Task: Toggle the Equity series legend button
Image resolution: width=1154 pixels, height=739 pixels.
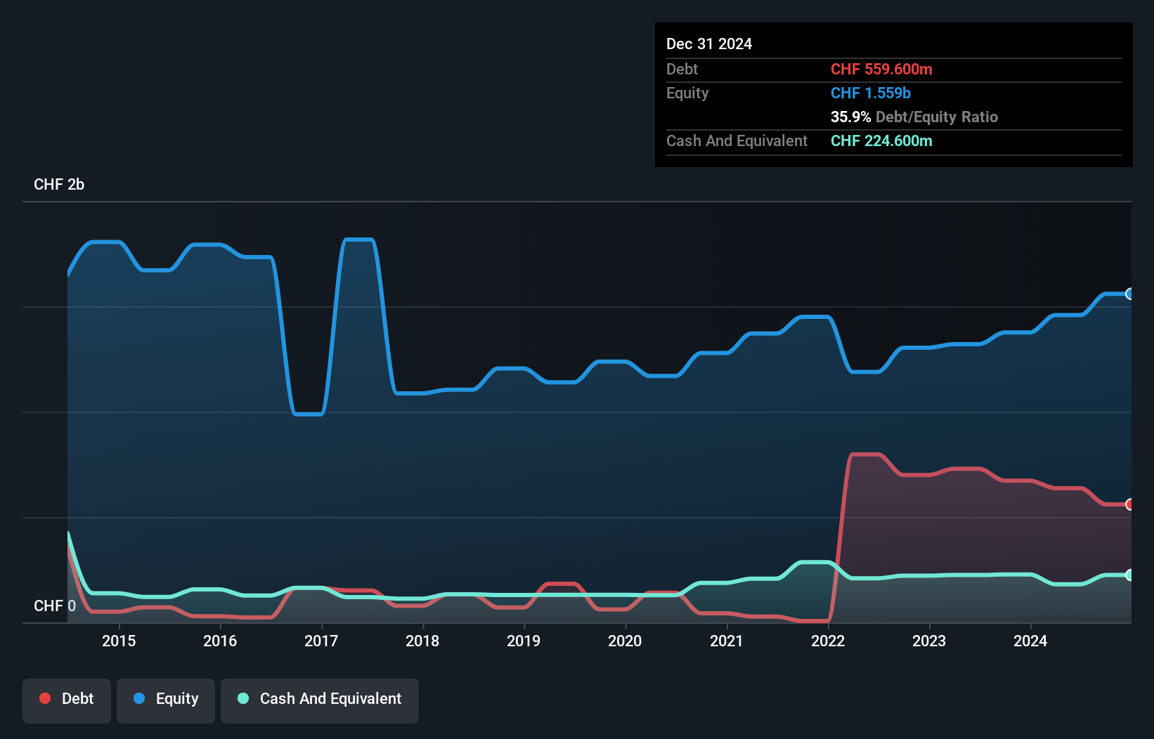Action: point(166,700)
